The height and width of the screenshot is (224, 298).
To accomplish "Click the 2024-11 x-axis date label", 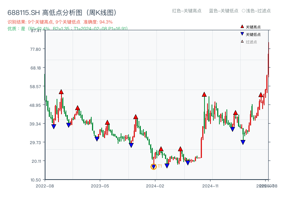I will tap(210, 186).
